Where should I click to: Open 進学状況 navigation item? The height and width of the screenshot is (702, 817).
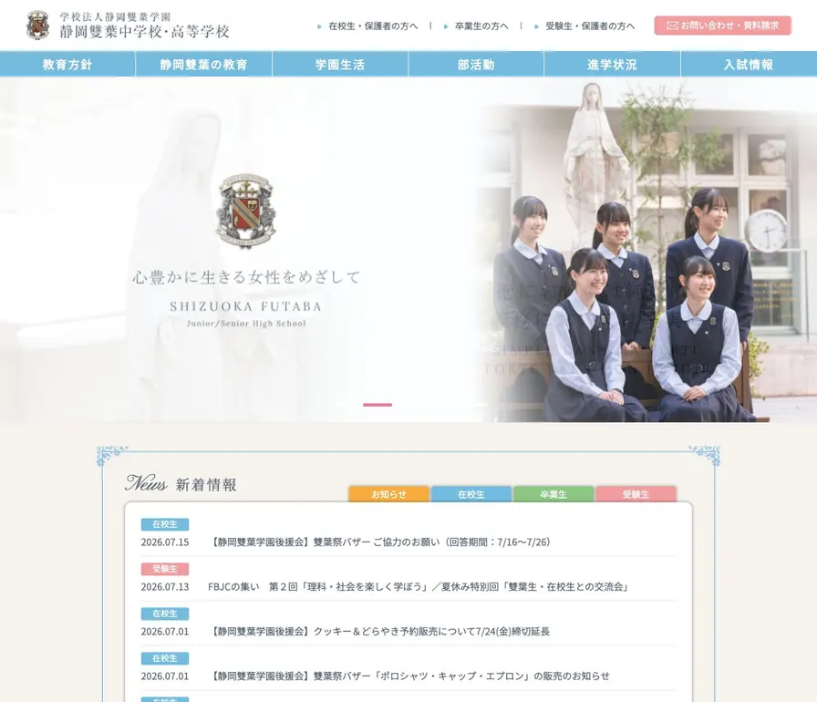(612, 64)
